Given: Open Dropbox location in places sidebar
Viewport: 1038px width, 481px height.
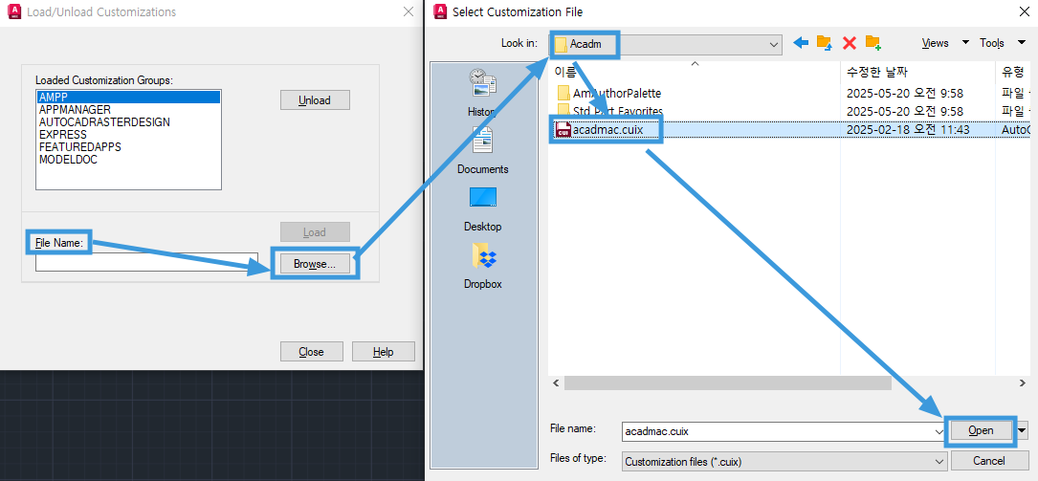Looking at the screenshot, I should tap(482, 266).
